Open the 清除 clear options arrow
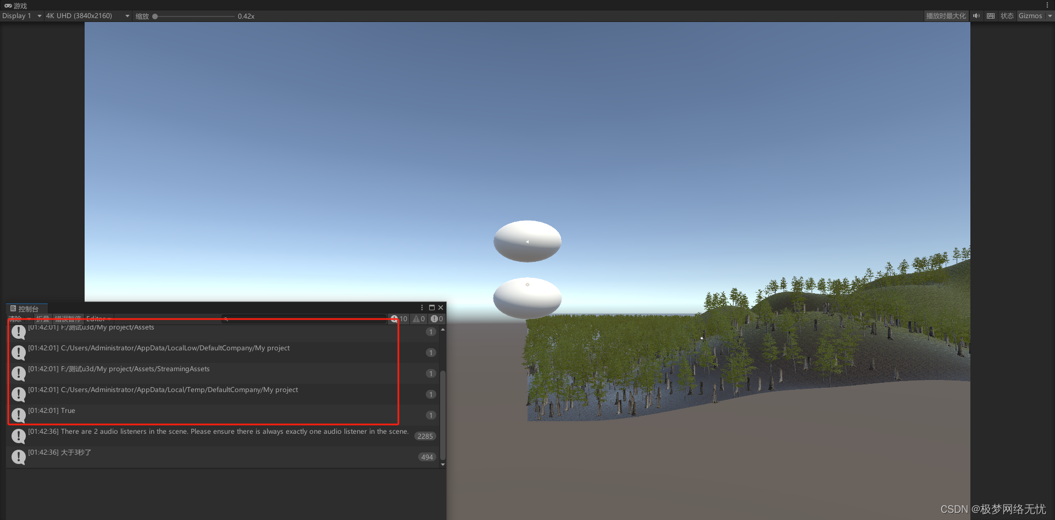This screenshot has height=520, width=1055. 29,319
